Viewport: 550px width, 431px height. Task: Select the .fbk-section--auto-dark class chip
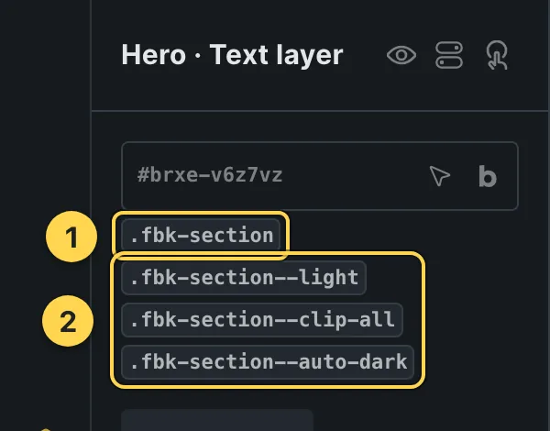[268, 362]
